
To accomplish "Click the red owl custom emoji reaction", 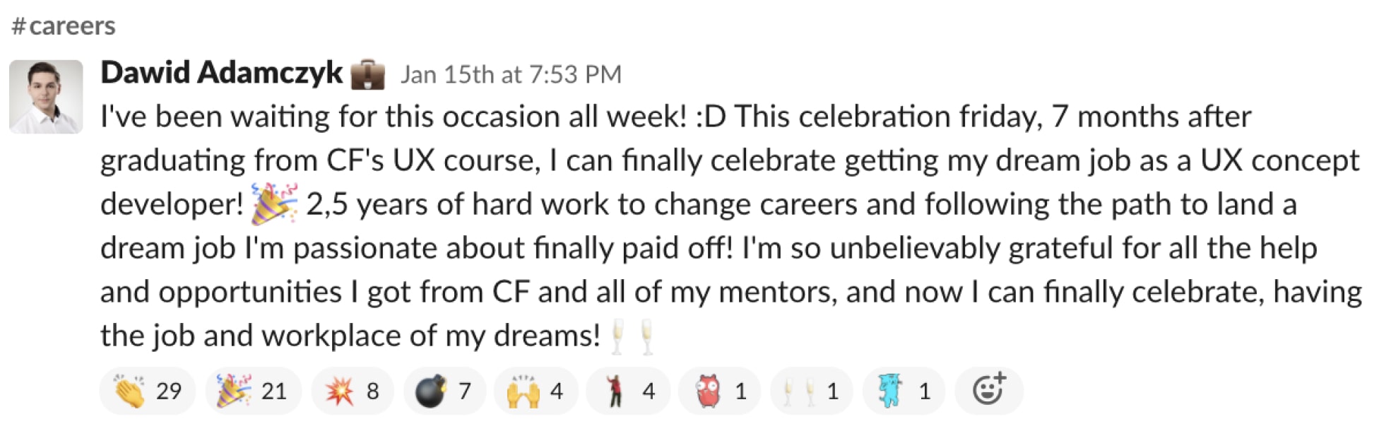I will [719, 391].
